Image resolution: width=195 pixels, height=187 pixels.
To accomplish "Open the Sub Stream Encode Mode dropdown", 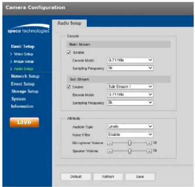I will pos(130,95).
